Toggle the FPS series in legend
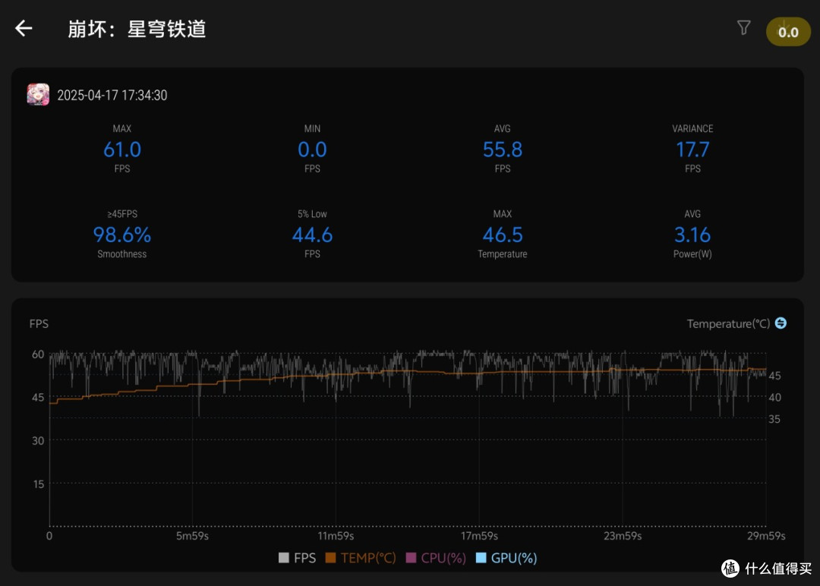 tap(297, 558)
